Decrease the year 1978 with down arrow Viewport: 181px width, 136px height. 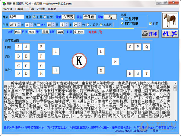click(x=19, y=26)
